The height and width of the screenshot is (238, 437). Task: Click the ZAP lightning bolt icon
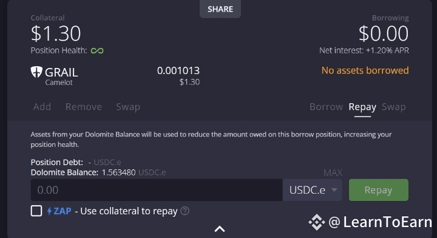49,211
